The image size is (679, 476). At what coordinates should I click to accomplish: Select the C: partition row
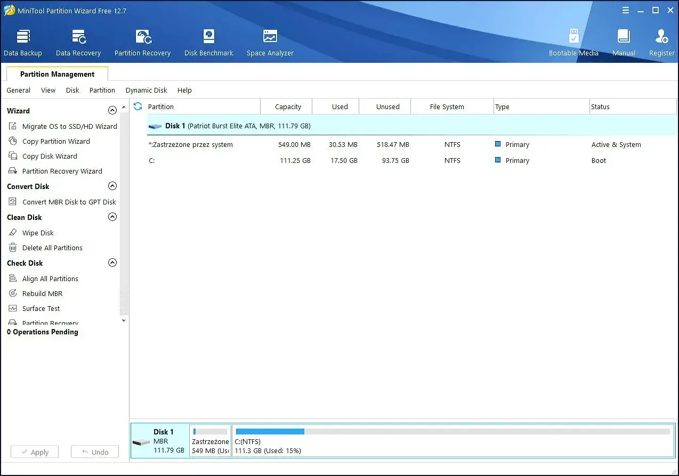pos(411,160)
